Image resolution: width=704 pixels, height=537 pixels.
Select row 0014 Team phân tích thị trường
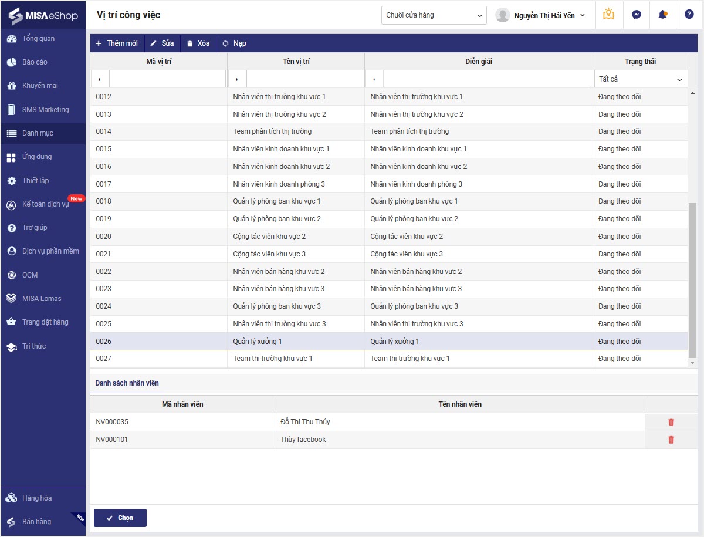click(389, 131)
